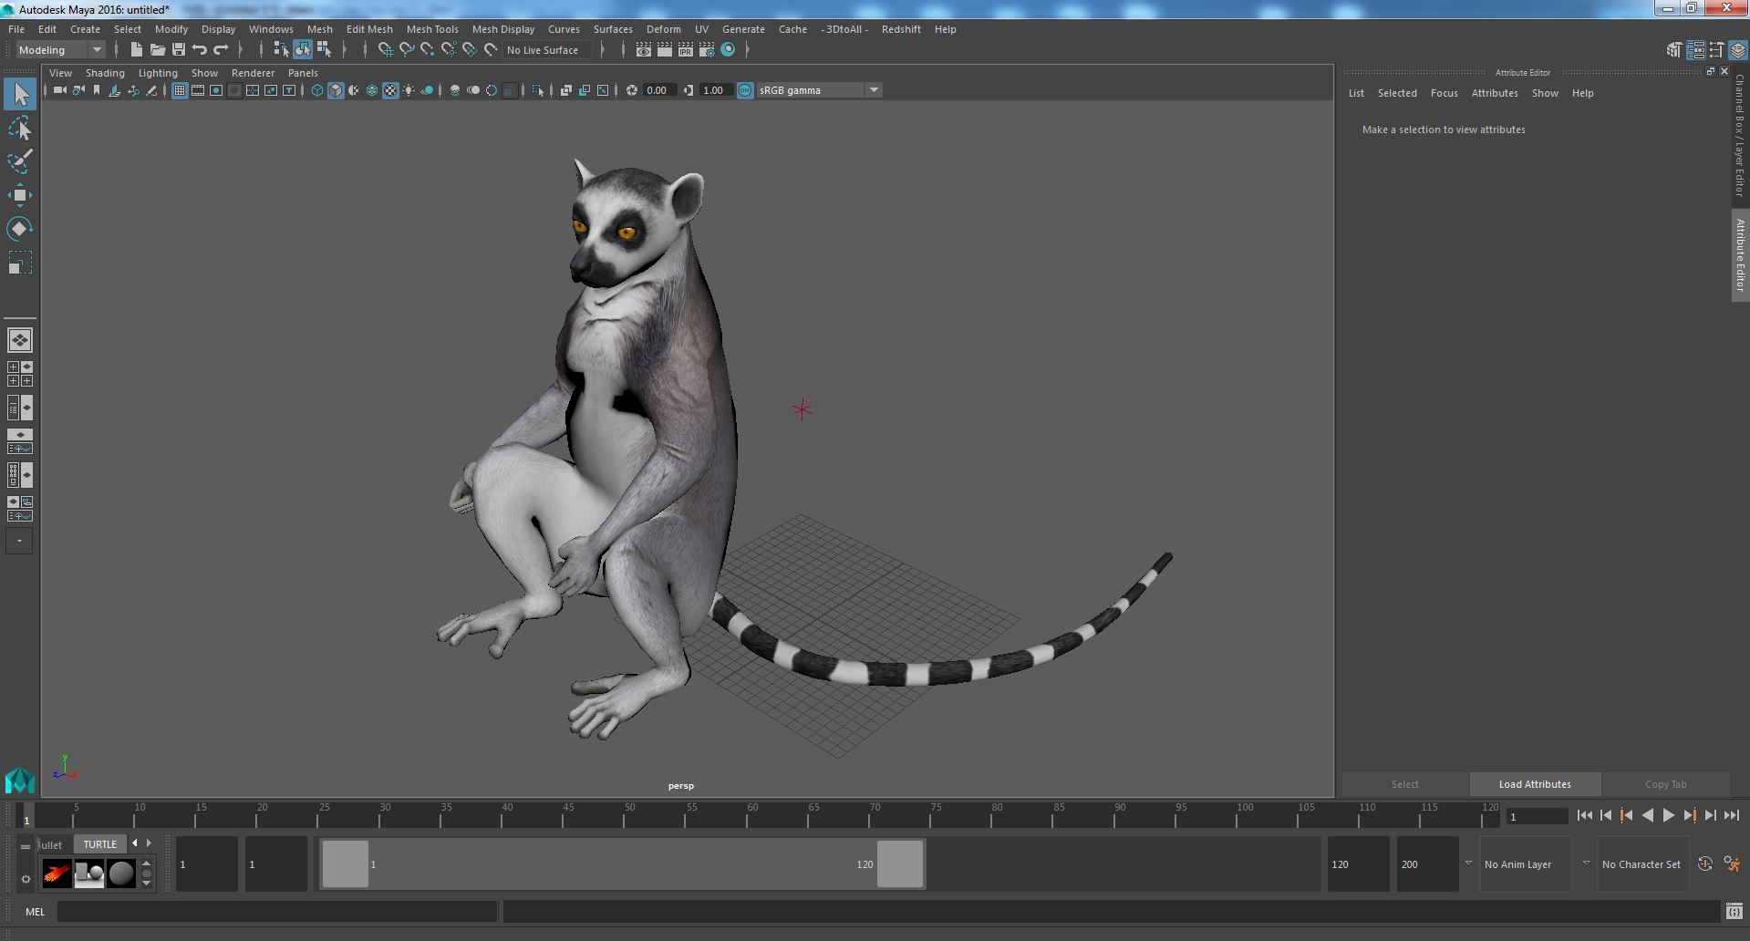The height and width of the screenshot is (941, 1750).
Task: Activate the Rotate tool
Action: point(20,228)
